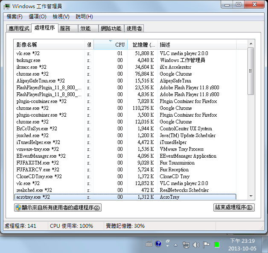Select FUFAXRCV.exe *32 process

[125, 170]
